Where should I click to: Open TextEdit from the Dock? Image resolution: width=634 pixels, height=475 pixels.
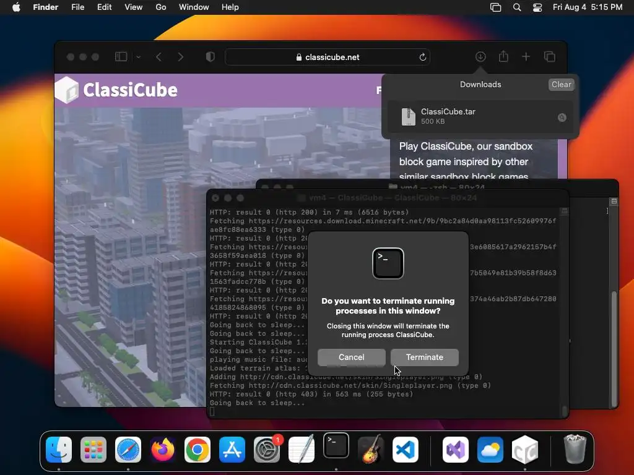302,450
